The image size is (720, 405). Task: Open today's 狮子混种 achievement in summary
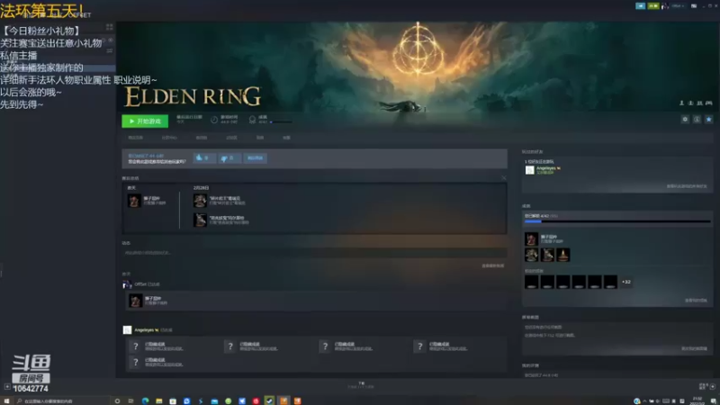click(134, 201)
